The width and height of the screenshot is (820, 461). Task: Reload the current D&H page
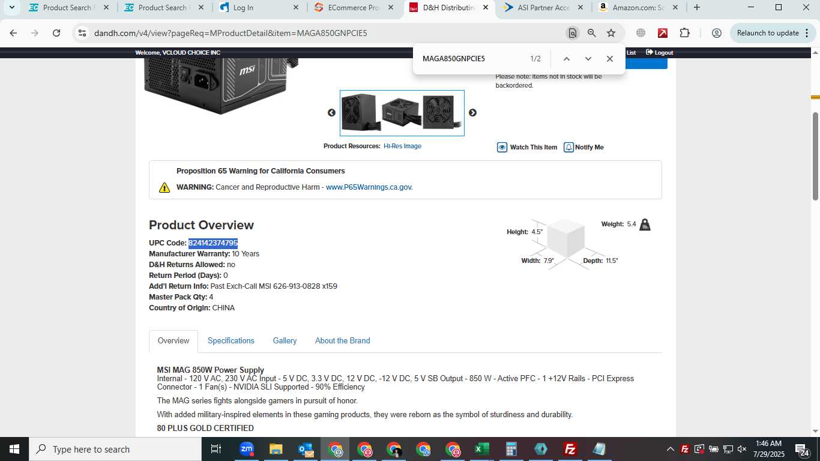click(56, 33)
